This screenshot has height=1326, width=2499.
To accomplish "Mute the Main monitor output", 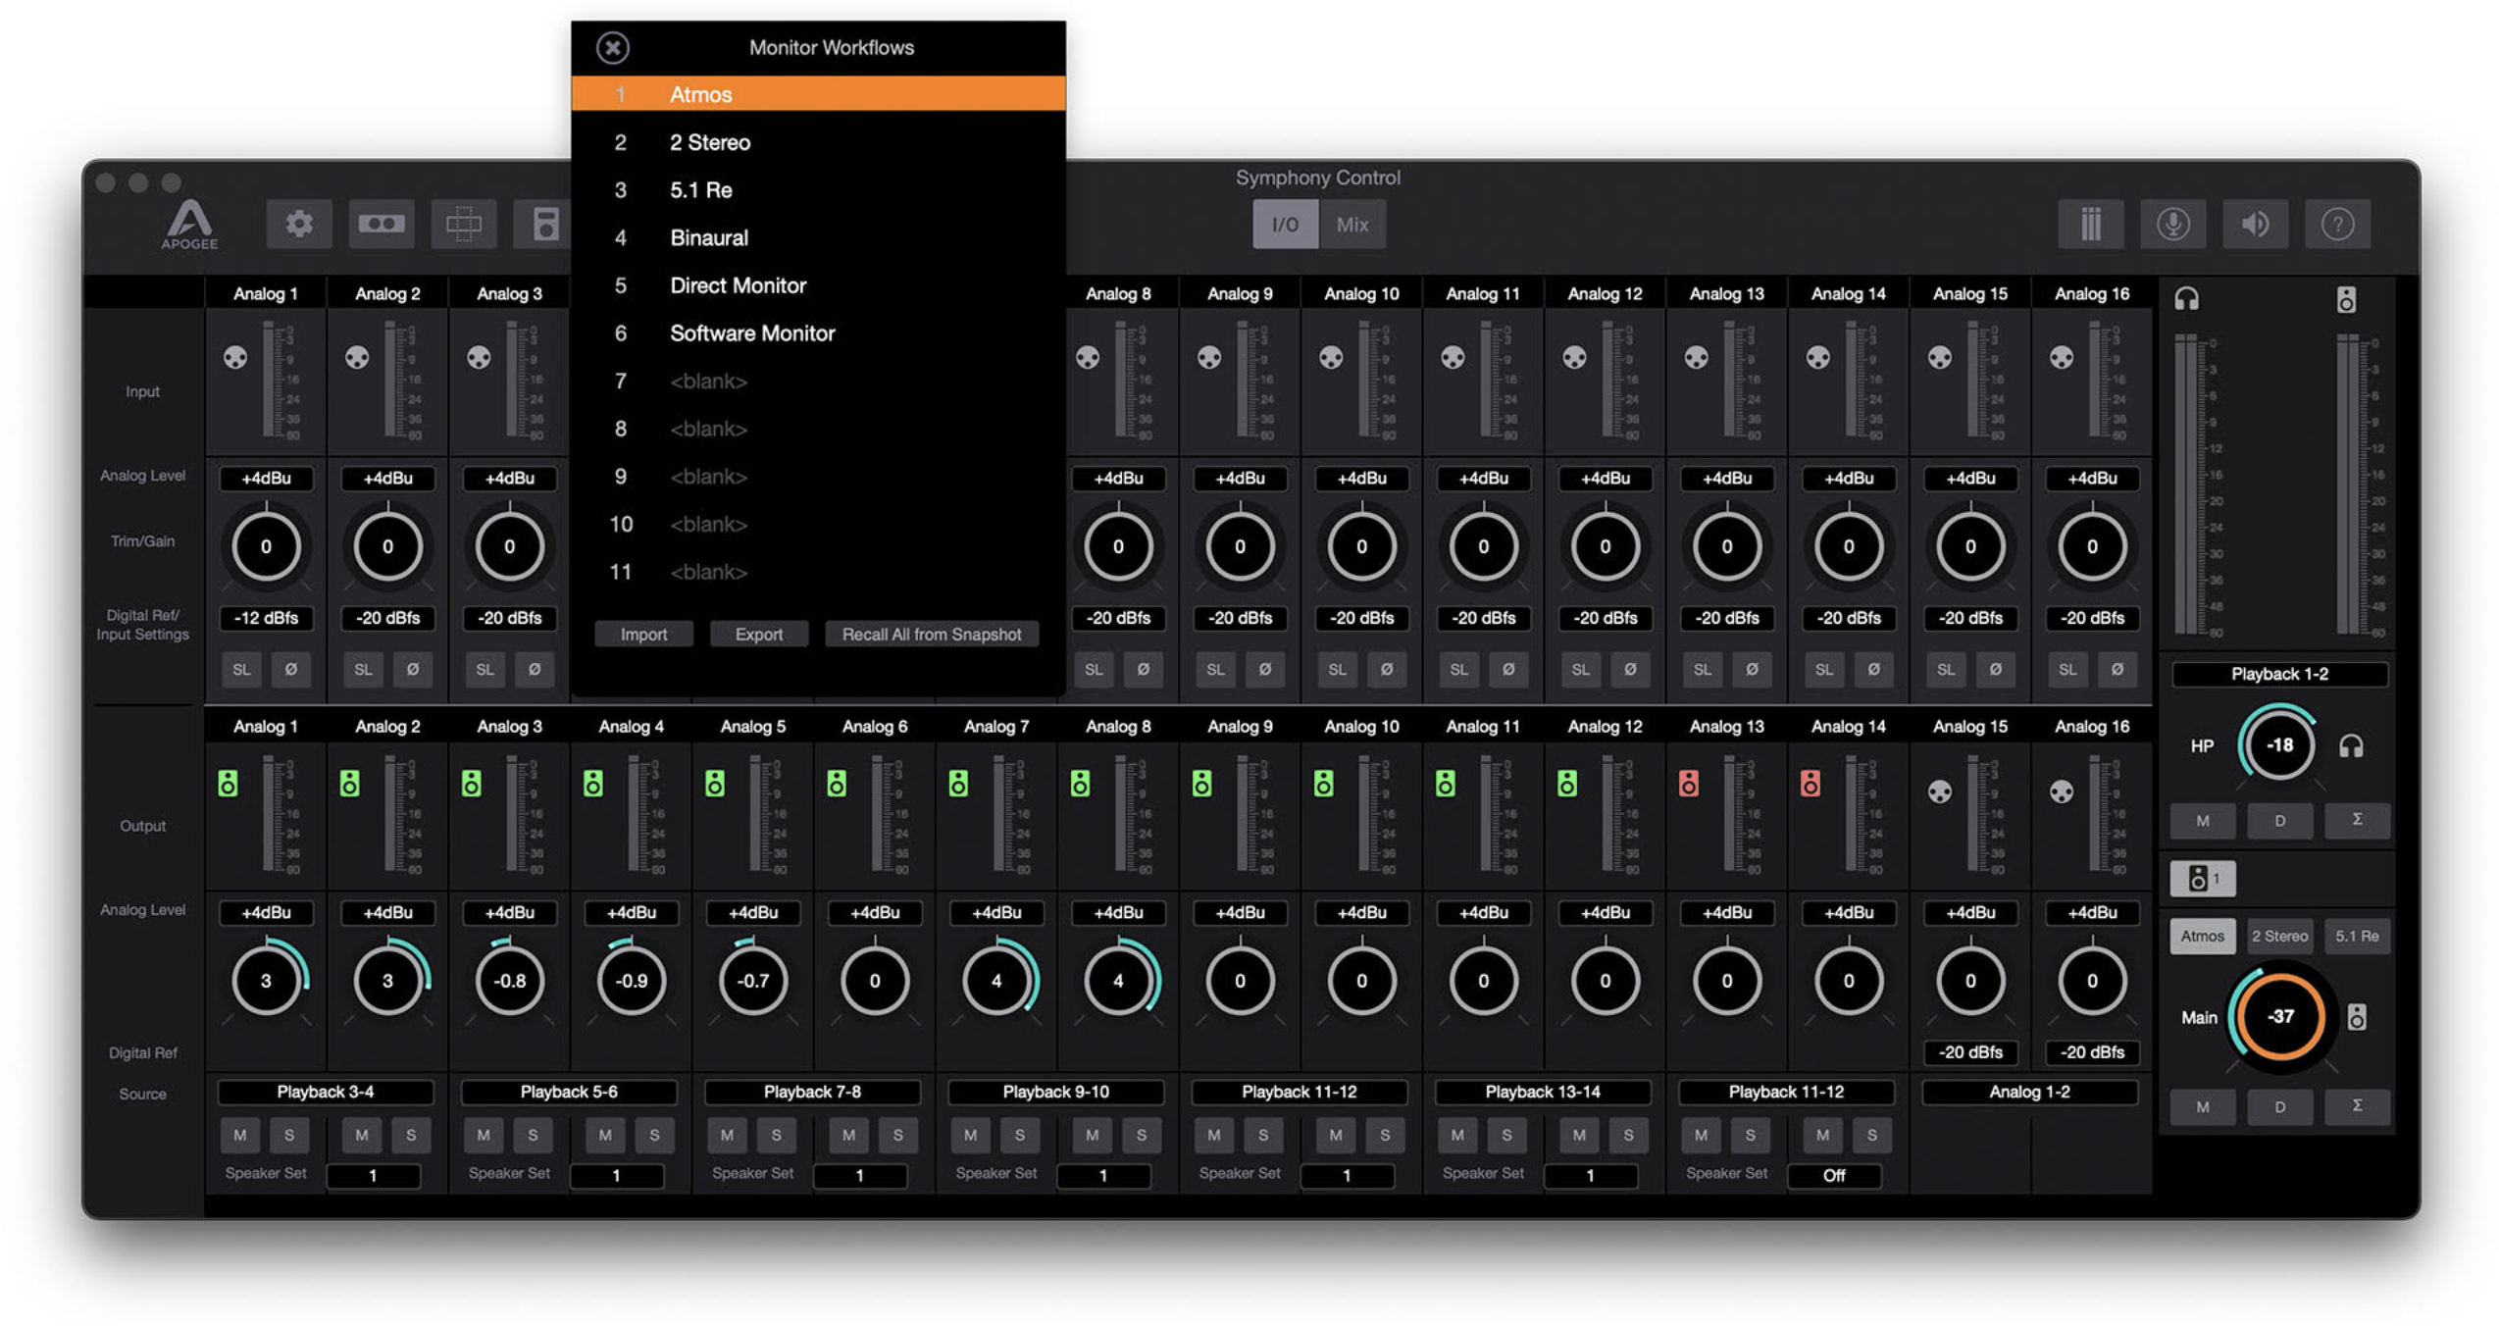I will (2202, 1106).
